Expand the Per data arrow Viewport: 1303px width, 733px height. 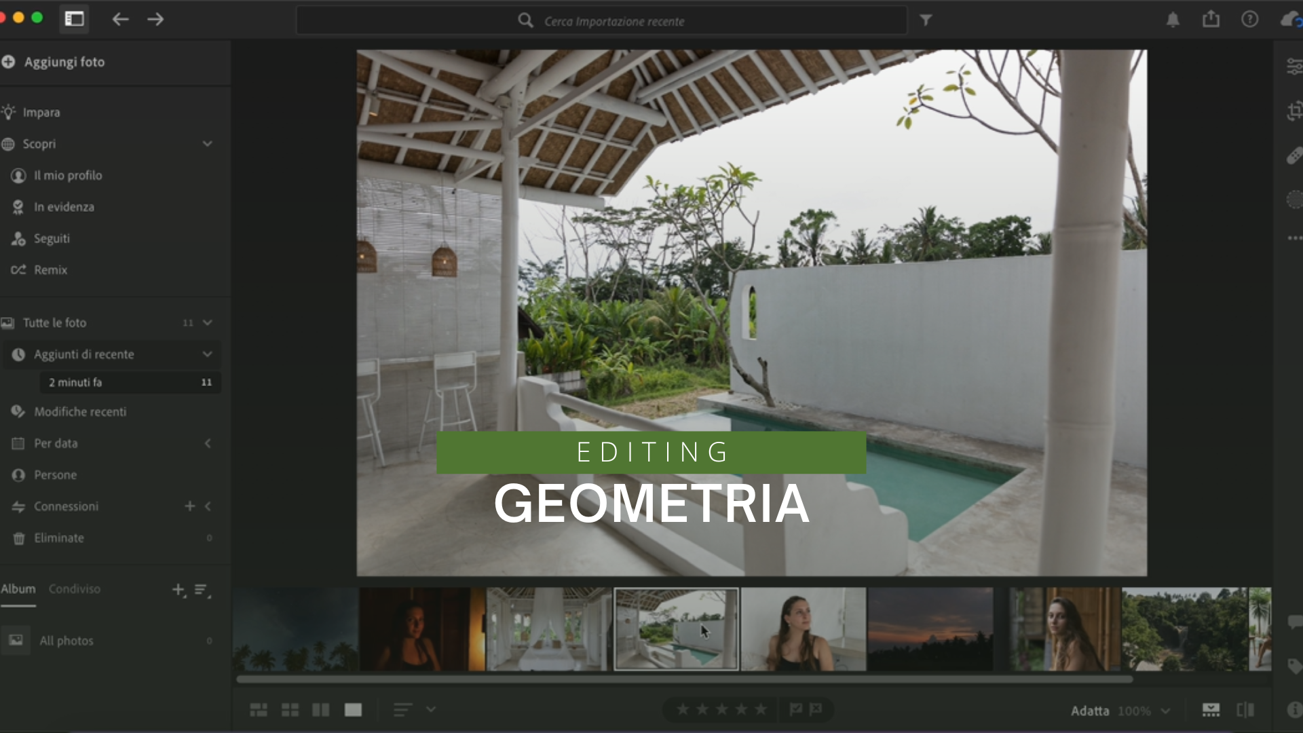click(x=208, y=443)
